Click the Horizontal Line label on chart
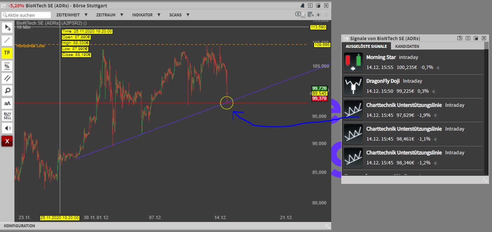 pos(30,46)
